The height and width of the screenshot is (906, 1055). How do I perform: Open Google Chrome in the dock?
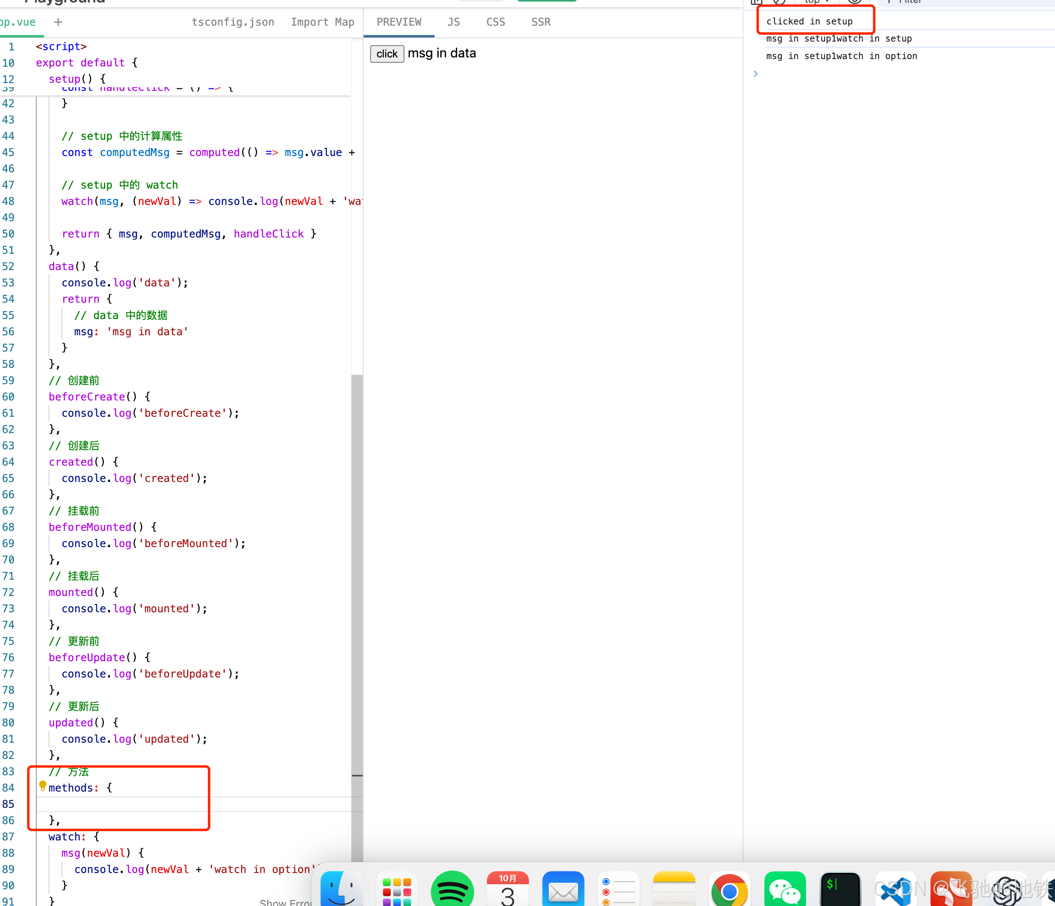[729, 890]
